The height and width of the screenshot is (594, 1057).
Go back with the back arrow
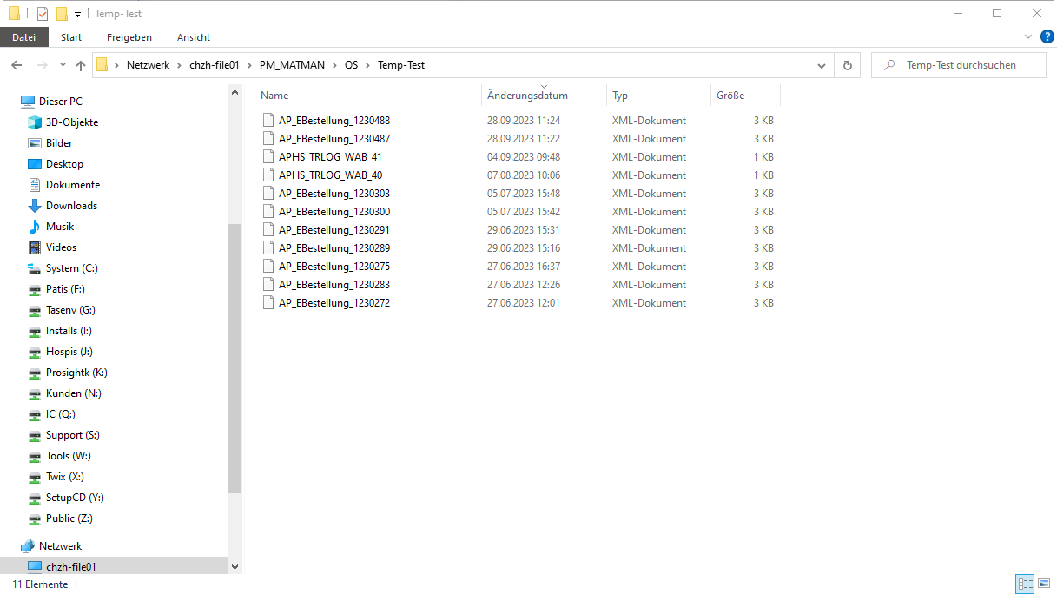17,65
